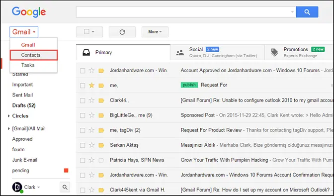Open the Important label
This screenshot has height=196, width=334.
click(22, 85)
